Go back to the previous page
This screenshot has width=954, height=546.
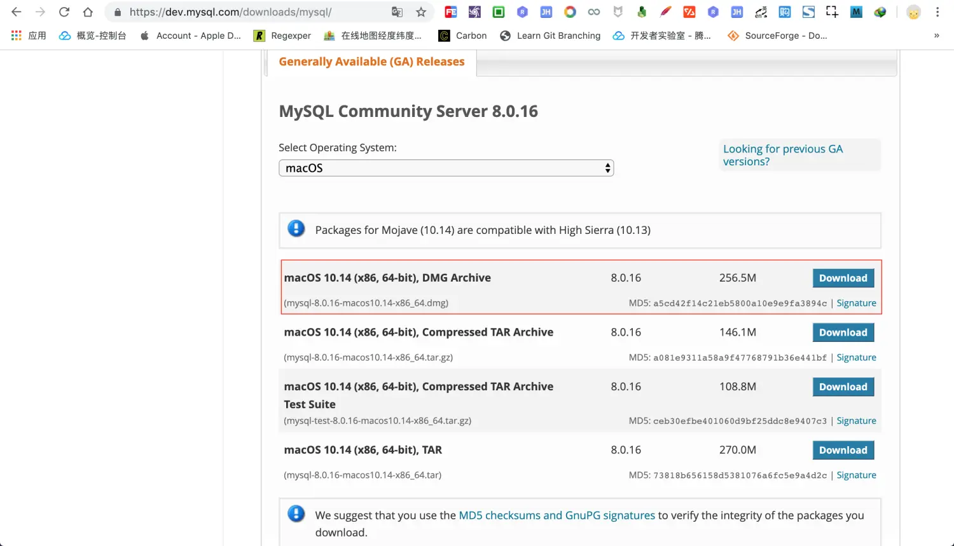[17, 12]
